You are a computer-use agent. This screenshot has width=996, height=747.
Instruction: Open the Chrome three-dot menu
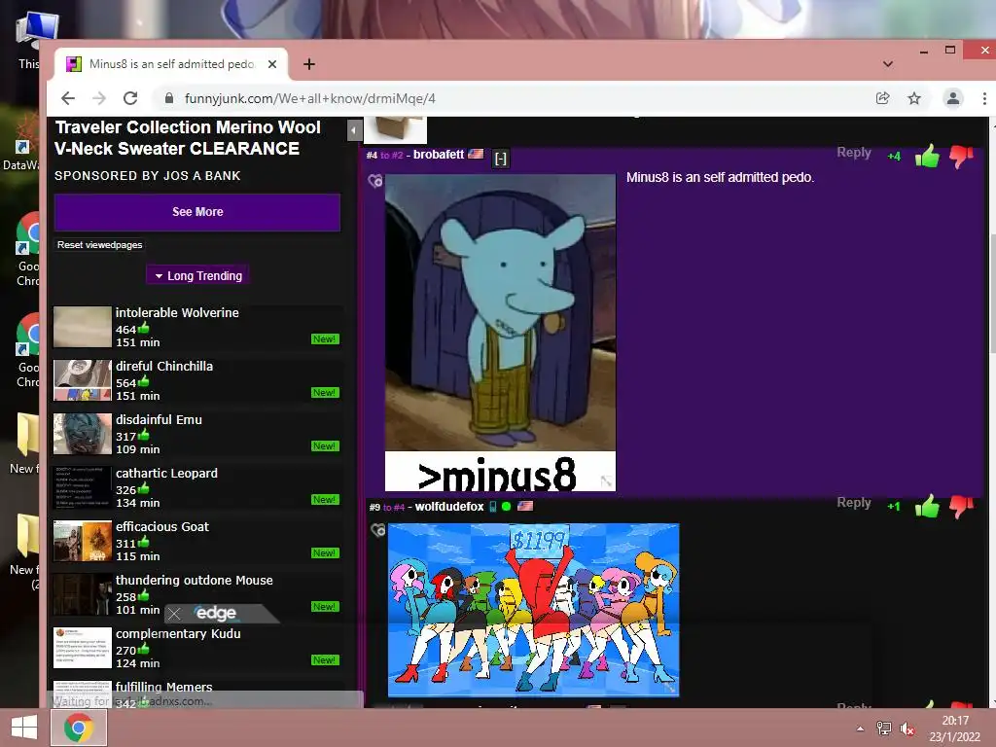(984, 98)
